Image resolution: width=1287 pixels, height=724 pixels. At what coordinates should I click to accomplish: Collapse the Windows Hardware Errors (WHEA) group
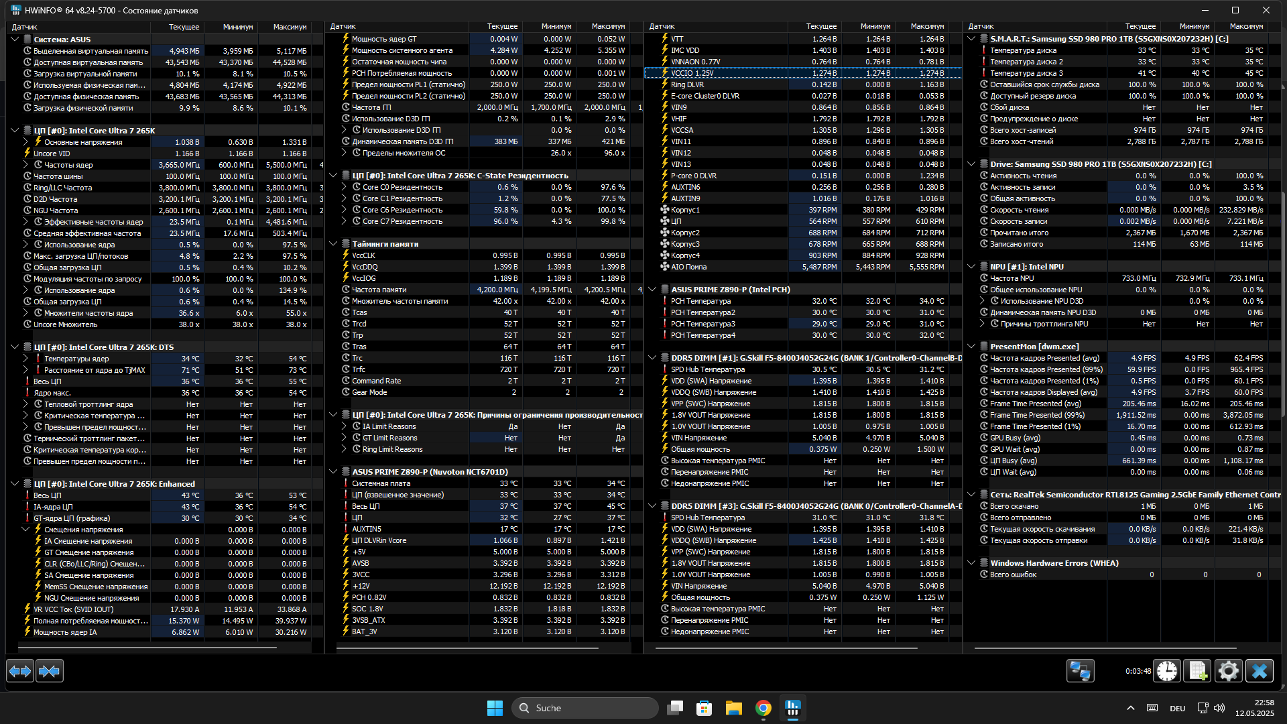coord(971,563)
